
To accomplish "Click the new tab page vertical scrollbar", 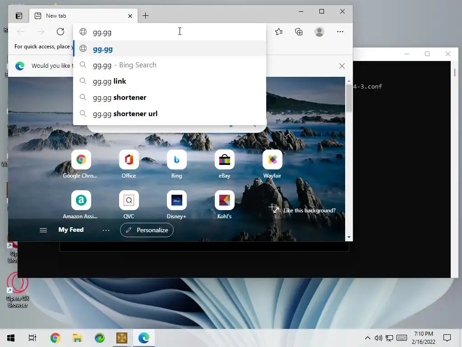I will [349, 98].
